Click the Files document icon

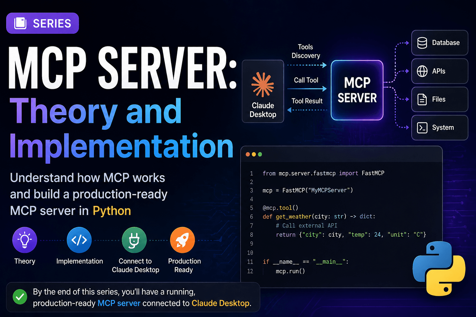click(422, 99)
